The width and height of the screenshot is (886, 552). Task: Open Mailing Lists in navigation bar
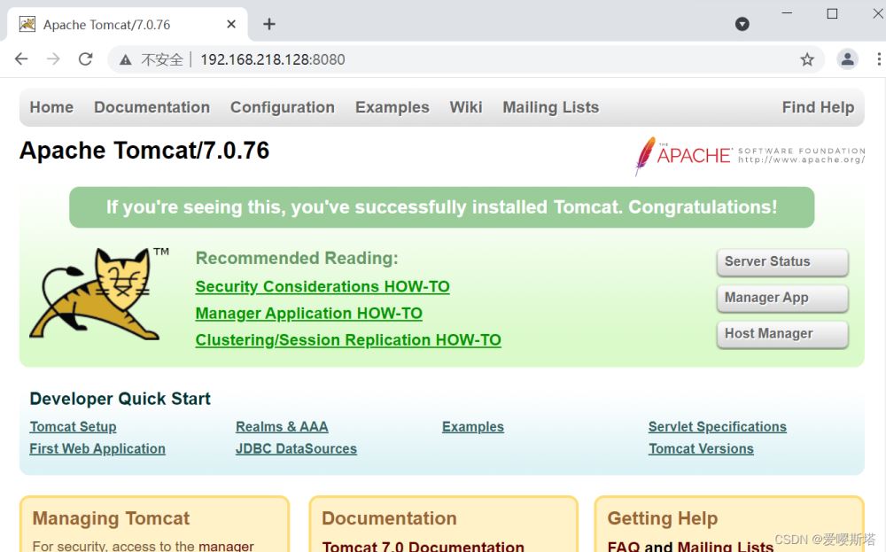point(551,107)
